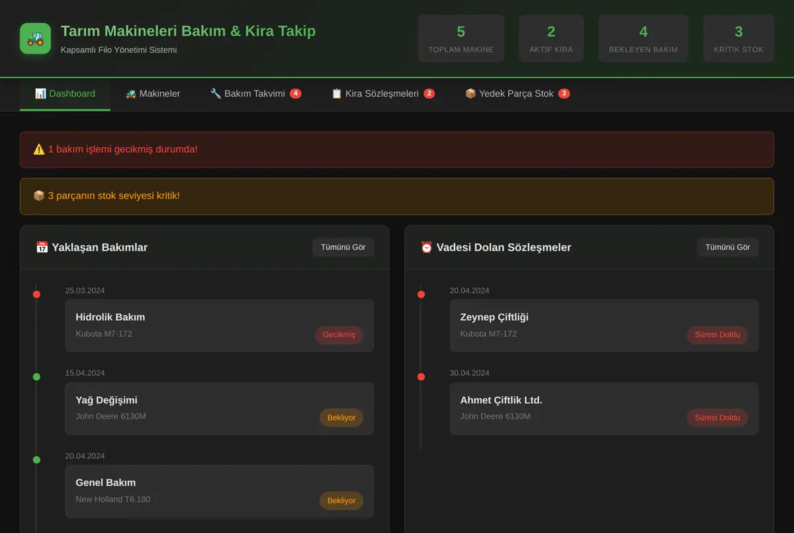This screenshot has height=533, width=794.
Task: Click the Toplam Makine stat card
Action: click(461, 39)
